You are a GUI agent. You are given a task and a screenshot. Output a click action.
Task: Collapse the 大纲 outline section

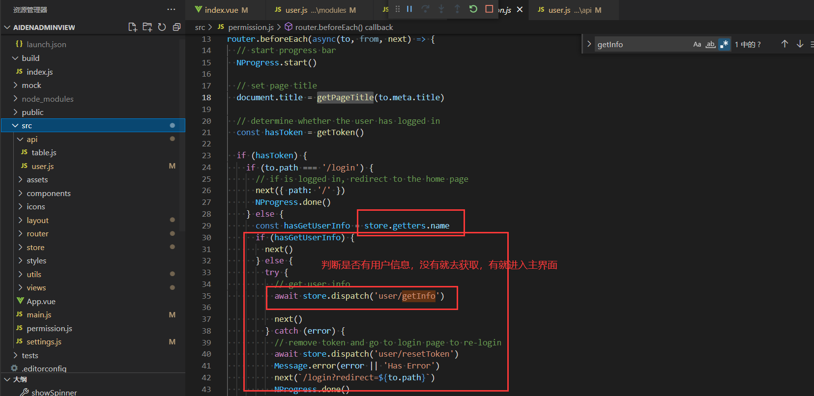pyautogui.click(x=20, y=379)
